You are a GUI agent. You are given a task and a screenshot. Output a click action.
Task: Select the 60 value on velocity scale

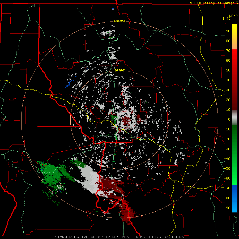click(x=228, y=60)
